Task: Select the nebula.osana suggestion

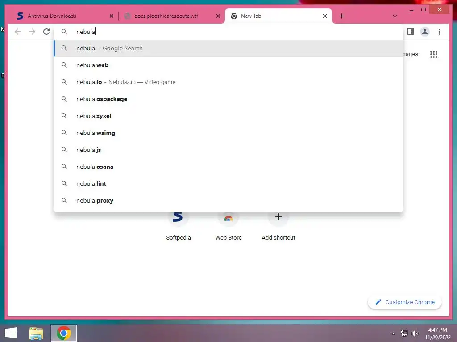Action: click(x=228, y=167)
